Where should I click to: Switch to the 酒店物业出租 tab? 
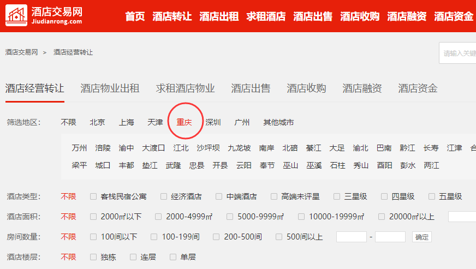coord(110,88)
